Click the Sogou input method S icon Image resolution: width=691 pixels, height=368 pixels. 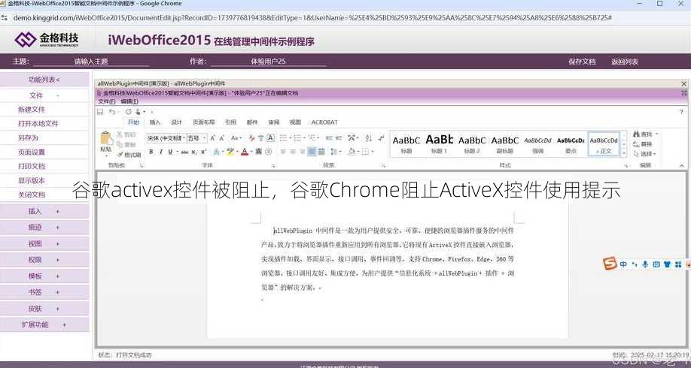coord(610,264)
